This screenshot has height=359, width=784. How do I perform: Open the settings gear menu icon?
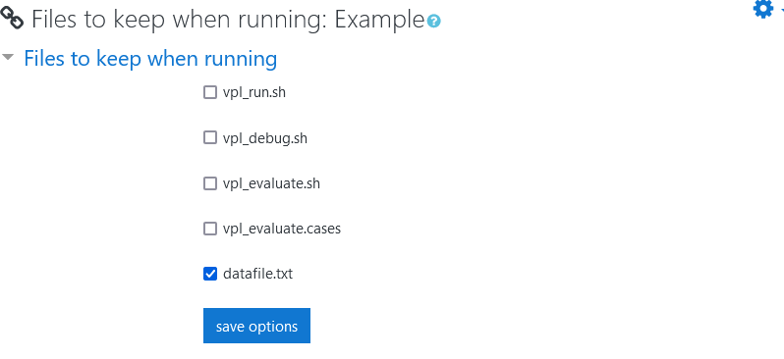(763, 9)
